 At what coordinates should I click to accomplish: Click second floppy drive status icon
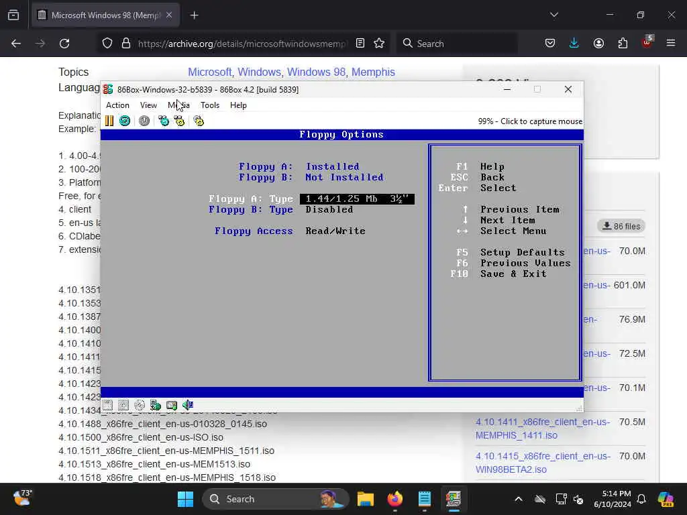tap(123, 405)
